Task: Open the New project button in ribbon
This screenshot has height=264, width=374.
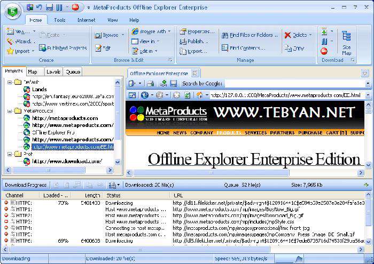Action: [x=20, y=31]
